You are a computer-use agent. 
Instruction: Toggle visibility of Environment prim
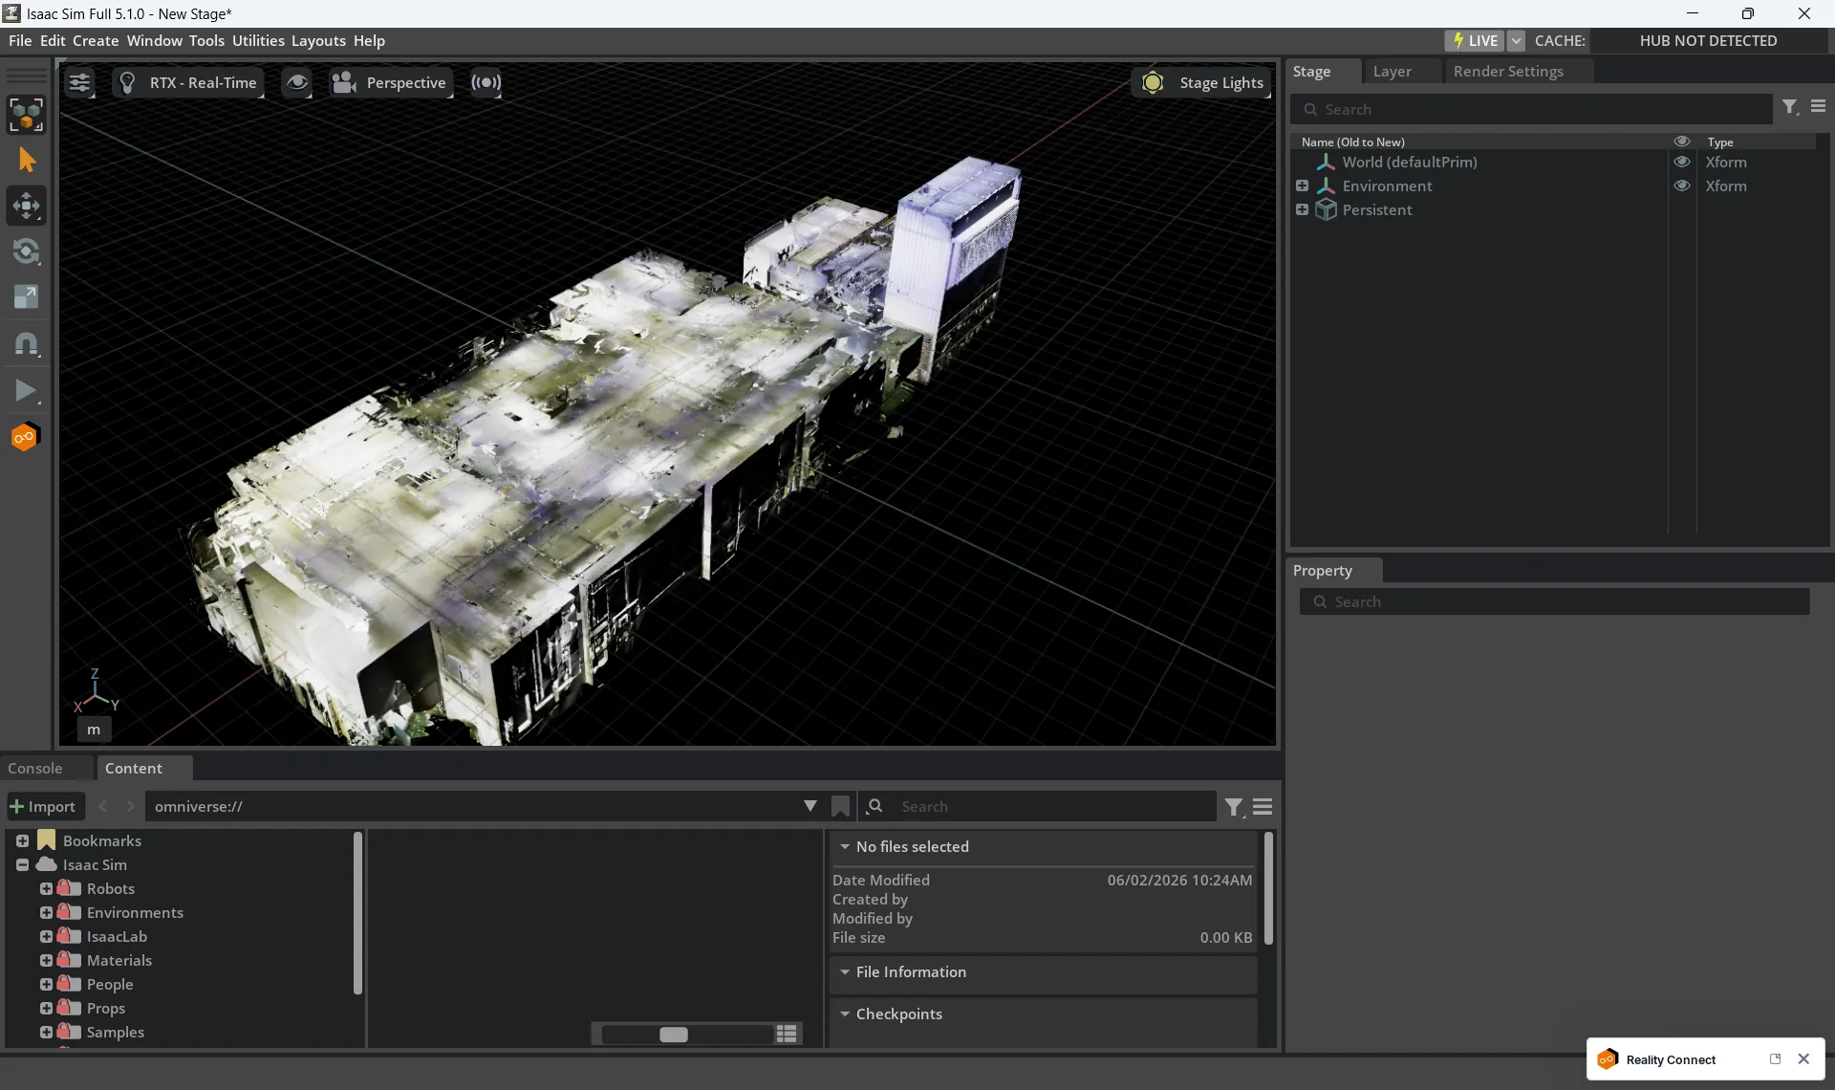point(1682,186)
